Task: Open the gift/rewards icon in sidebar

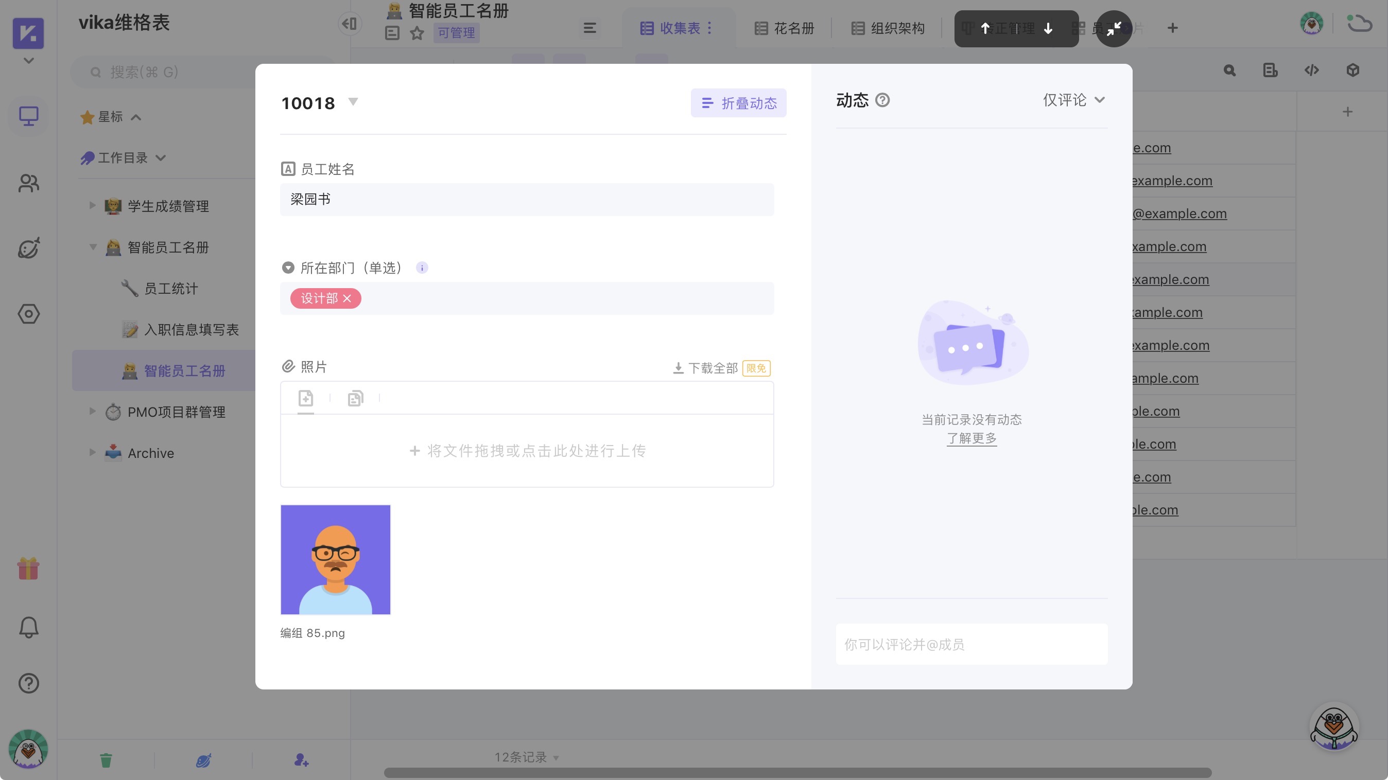Action: tap(28, 569)
